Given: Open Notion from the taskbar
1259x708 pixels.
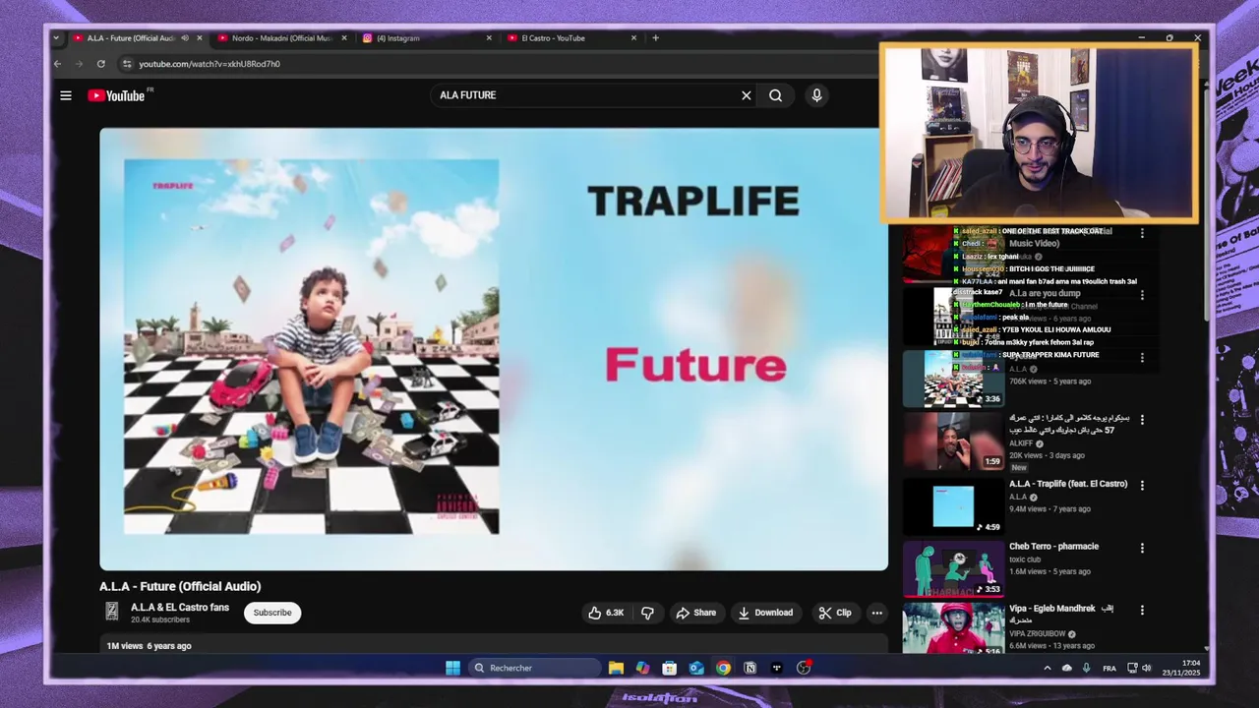Looking at the screenshot, I should 749,668.
